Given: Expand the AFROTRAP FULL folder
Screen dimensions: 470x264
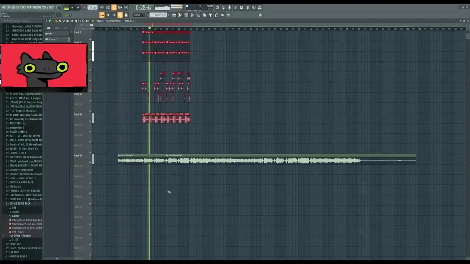Looking at the screenshot, I should pos(18,123).
